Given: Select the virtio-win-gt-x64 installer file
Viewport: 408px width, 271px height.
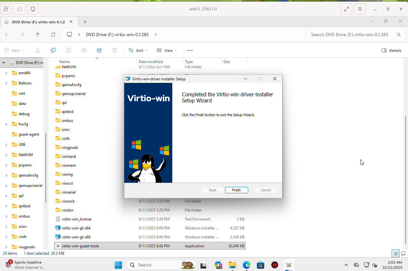Looking at the screenshot, I should [76, 228].
